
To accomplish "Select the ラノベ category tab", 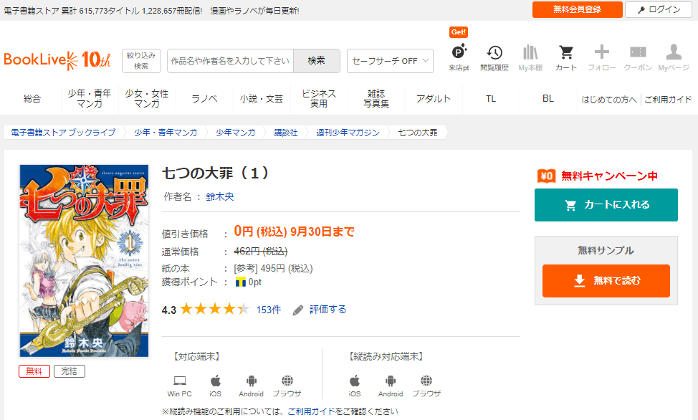I will pyautogui.click(x=204, y=99).
